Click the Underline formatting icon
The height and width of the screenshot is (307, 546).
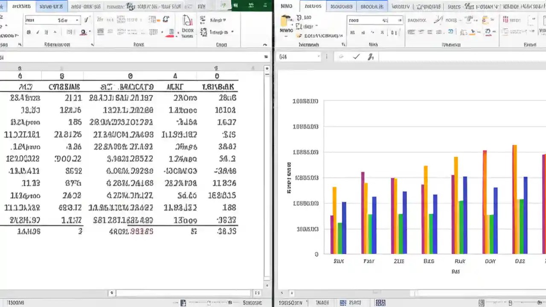pos(47,32)
